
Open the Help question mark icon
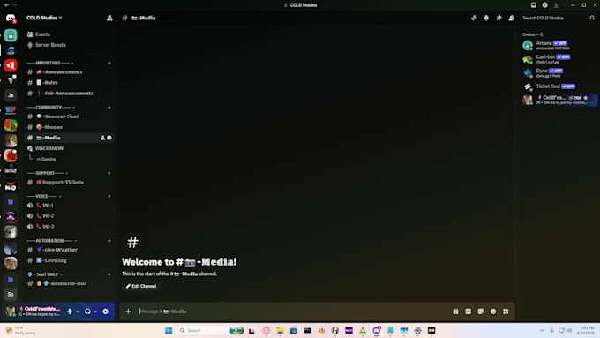545,5
